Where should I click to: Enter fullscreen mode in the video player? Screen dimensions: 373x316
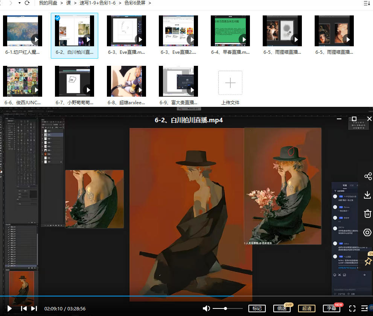(352, 308)
